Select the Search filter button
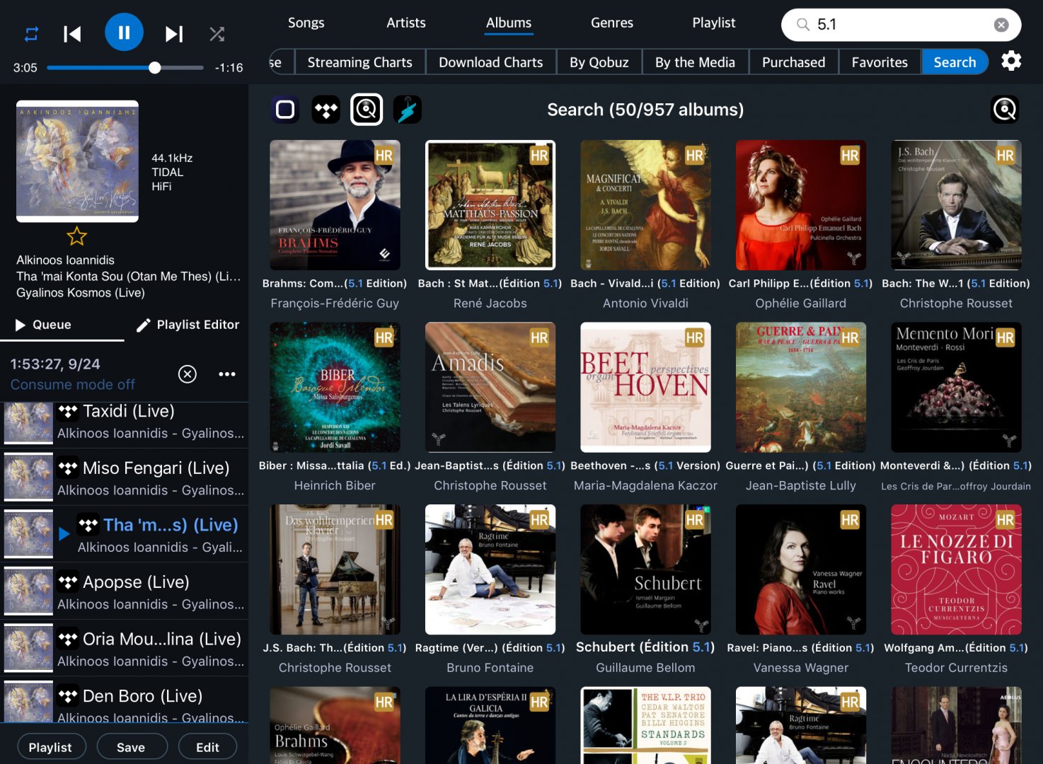The height and width of the screenshot is (764, 1043). (955, 62)
